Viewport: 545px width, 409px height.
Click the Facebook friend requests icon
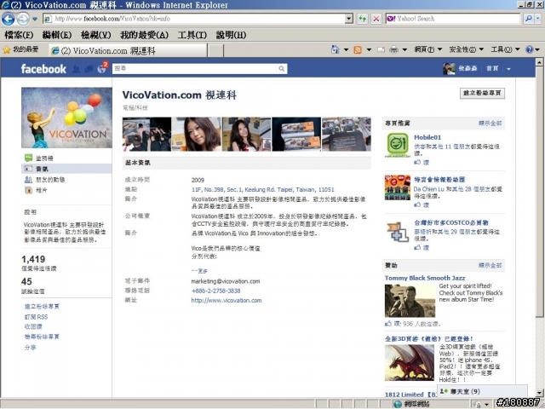click(x=76, y=69)
